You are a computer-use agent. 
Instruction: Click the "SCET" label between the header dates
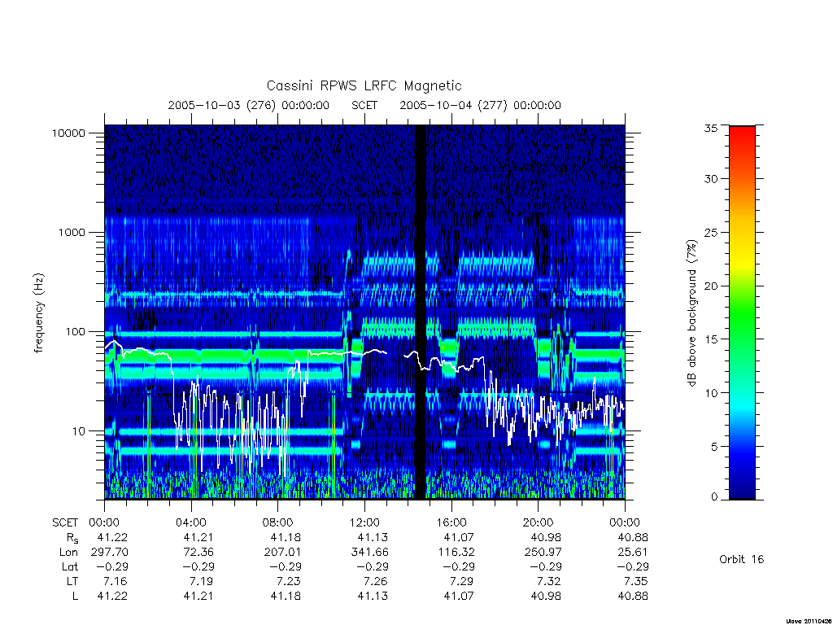click(x=364, y=105)
